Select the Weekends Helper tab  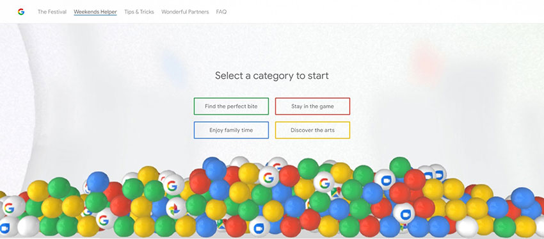coord(95,12)
